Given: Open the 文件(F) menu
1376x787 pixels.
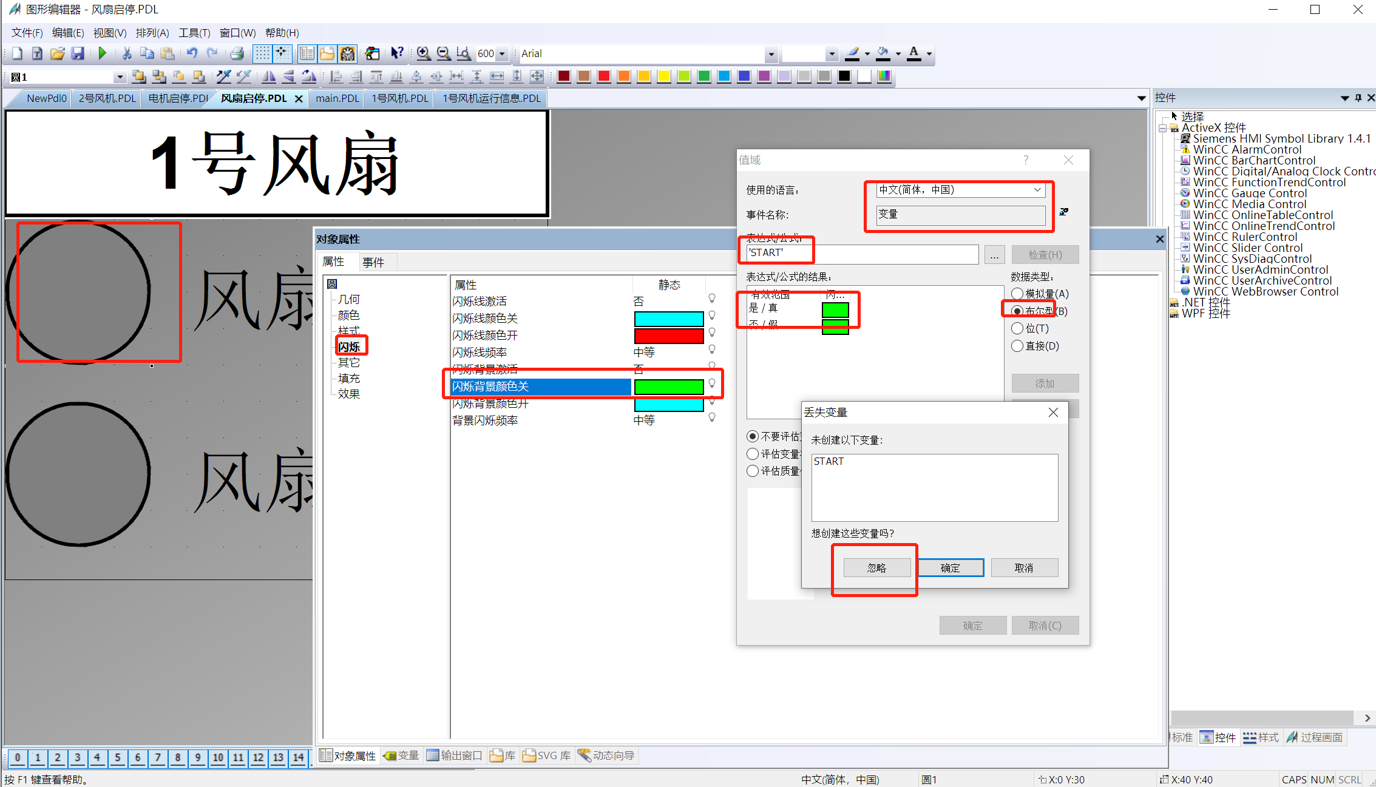Looking at the screenshot, I should pos(27,33).
